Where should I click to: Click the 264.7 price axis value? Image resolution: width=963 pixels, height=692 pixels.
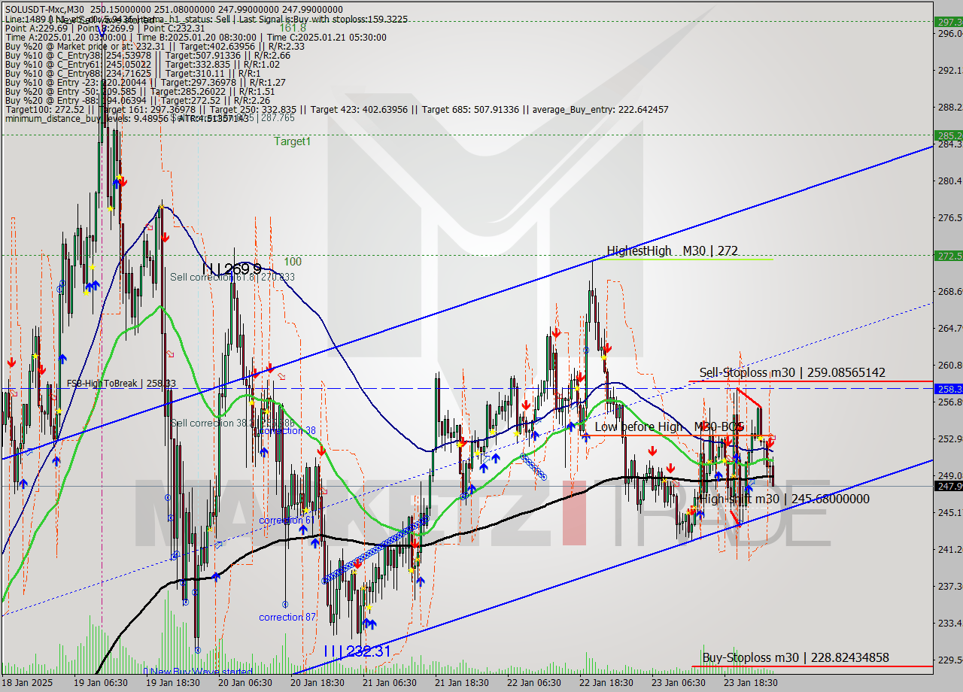[x=949, y=328]
